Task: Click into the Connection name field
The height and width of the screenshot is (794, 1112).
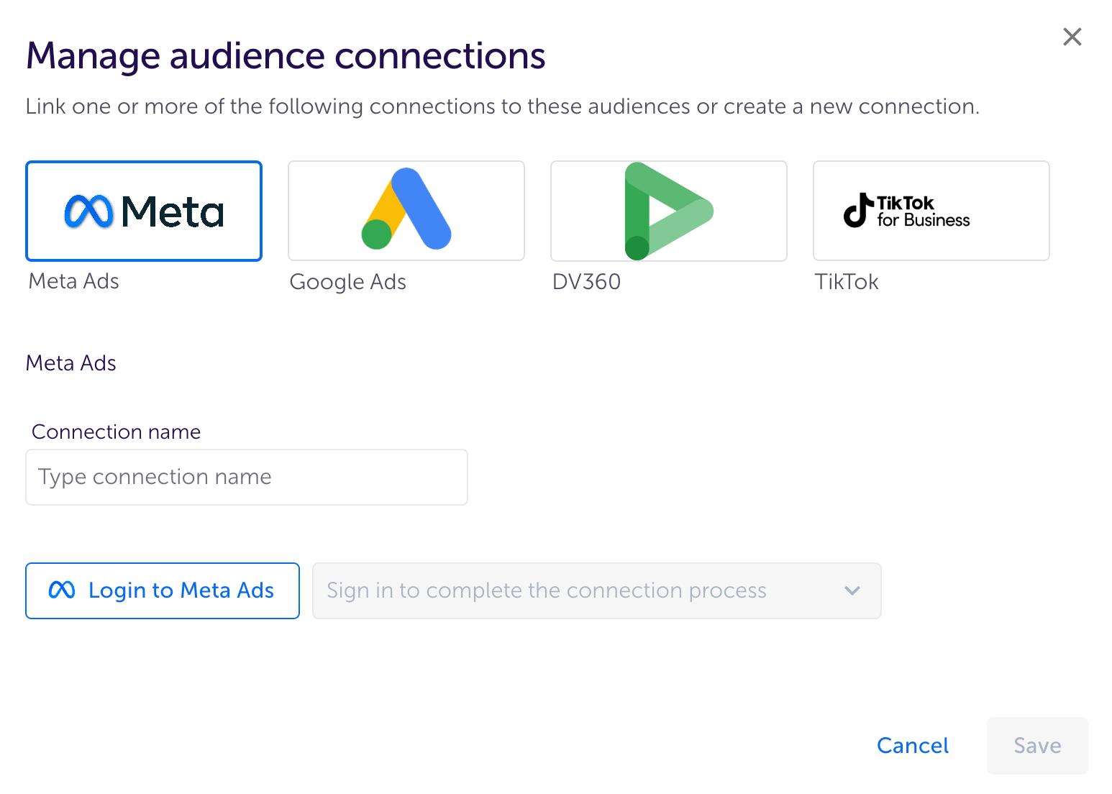Action: 247,478
